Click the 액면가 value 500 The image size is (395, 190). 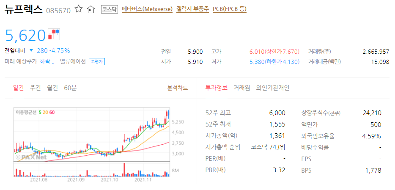(x=376, y=124)
